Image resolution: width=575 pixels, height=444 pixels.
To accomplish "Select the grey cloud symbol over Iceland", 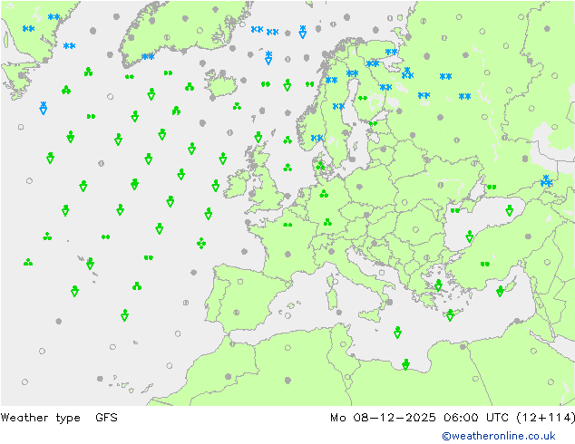I will tap(222, 72).
